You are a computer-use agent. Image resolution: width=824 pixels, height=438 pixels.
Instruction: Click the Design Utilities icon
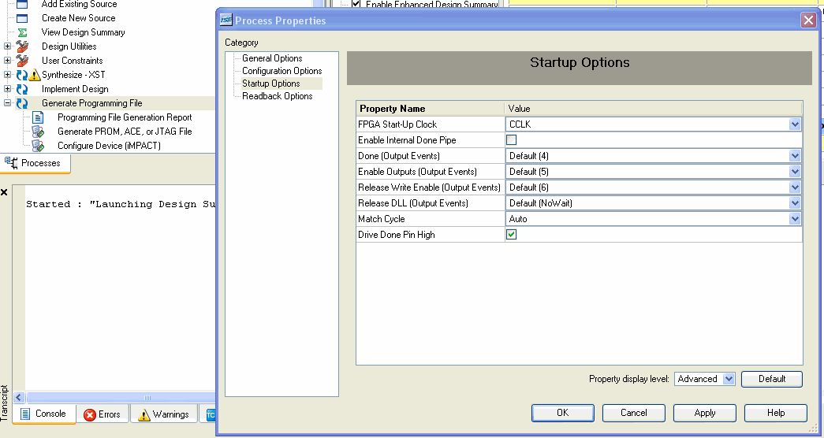22,46
